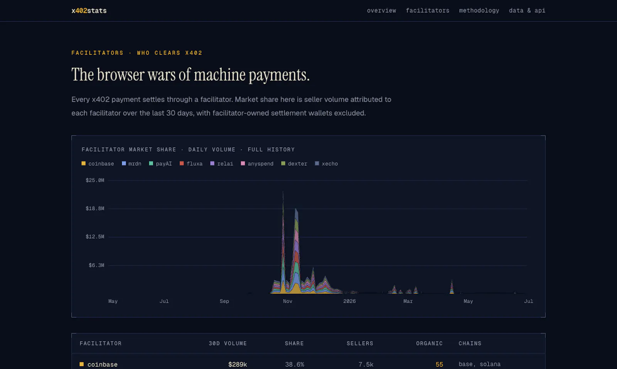Image resolution: width=617 pixels, height=369 pixels.
Task: Click the coinbase legend label
Action: (101, 164)
